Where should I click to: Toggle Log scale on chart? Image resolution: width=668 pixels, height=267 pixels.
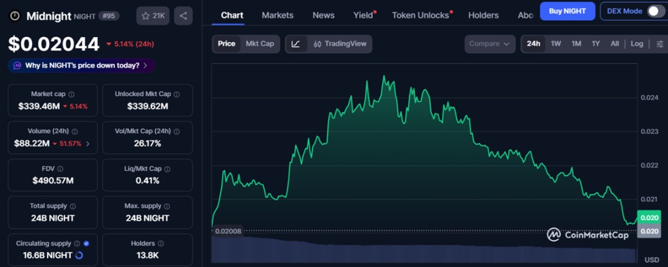click(637, 44)
